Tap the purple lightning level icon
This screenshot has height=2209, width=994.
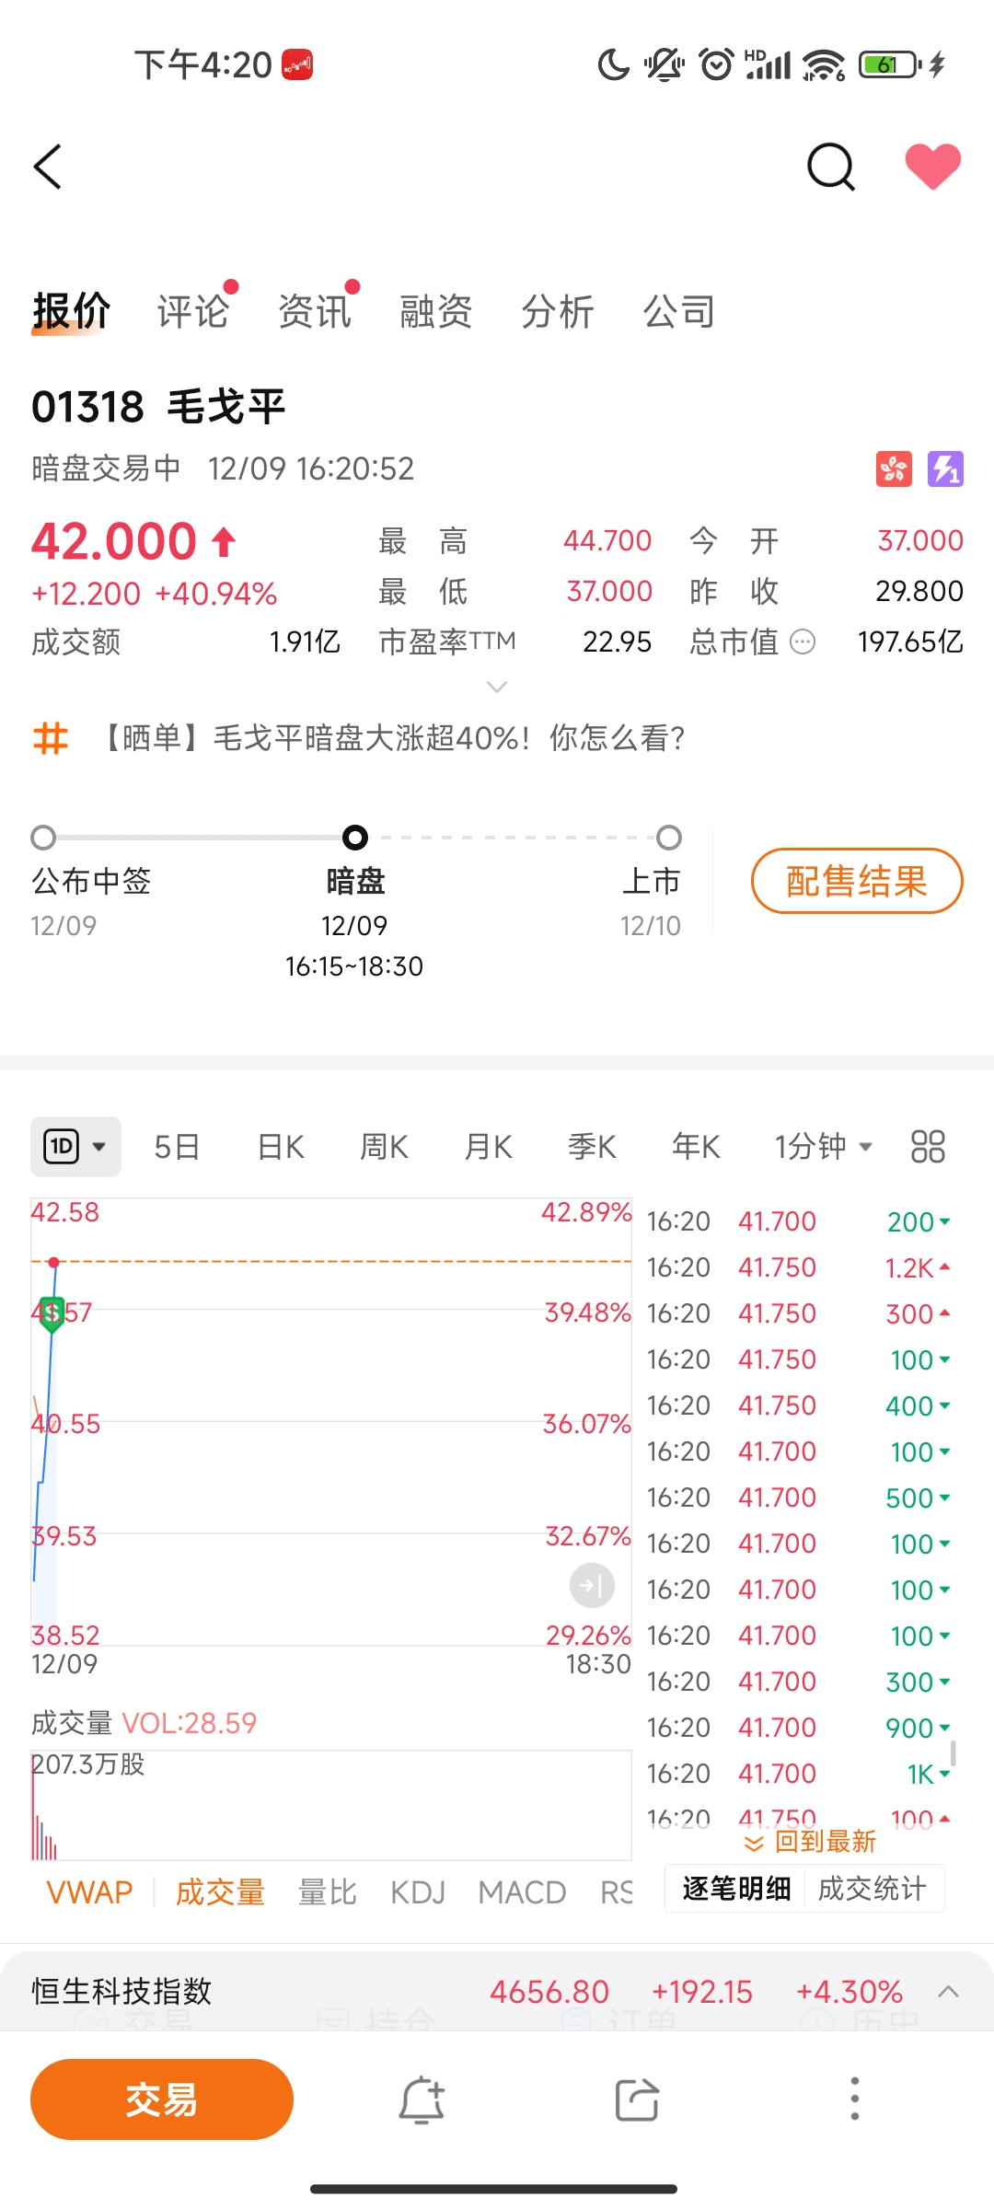coord(945,469)
